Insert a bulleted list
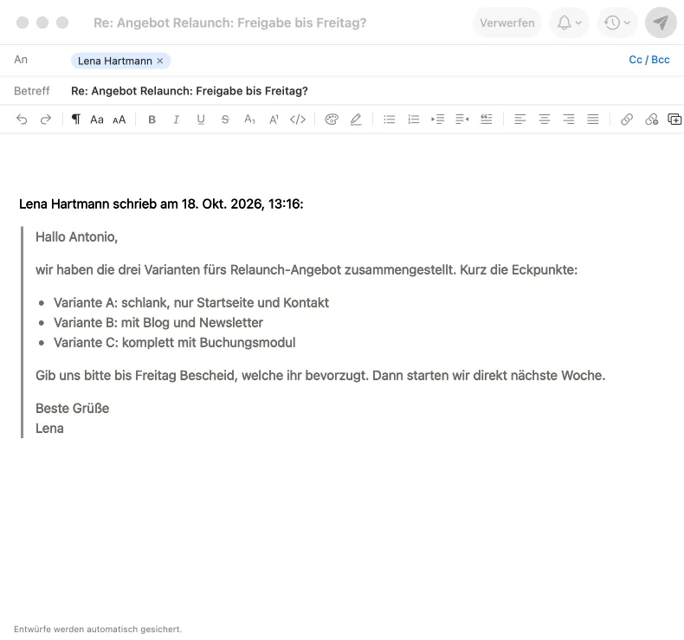Image resolution: width=684 pixels, height=640 pixels. click(x=389, y=120)
